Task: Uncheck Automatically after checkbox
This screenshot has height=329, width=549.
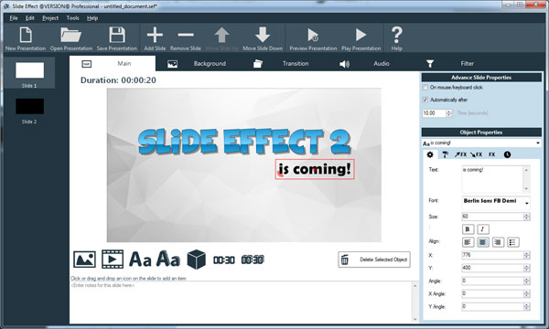Action: 425,100
